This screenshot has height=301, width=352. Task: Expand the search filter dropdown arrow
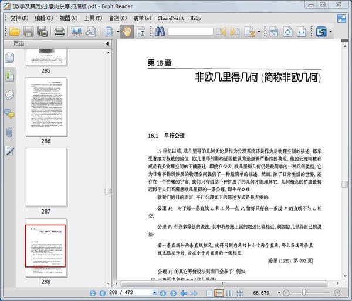click(x=259, y=32)
